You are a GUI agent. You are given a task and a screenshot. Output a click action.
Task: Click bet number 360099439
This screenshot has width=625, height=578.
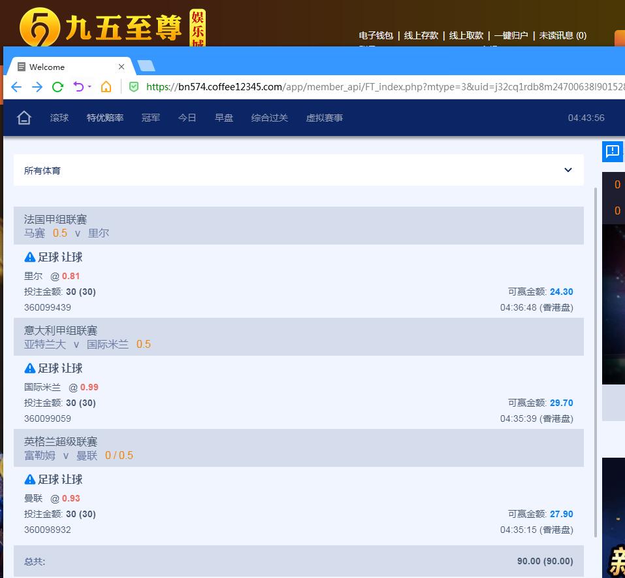pyautogui.click(x=48, y=307)
